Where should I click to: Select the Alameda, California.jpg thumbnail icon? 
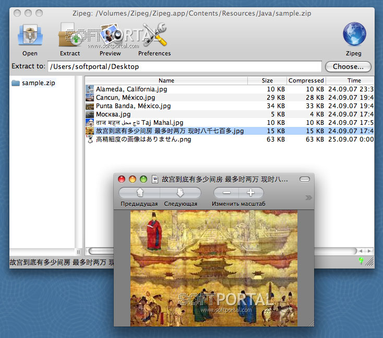90,89
